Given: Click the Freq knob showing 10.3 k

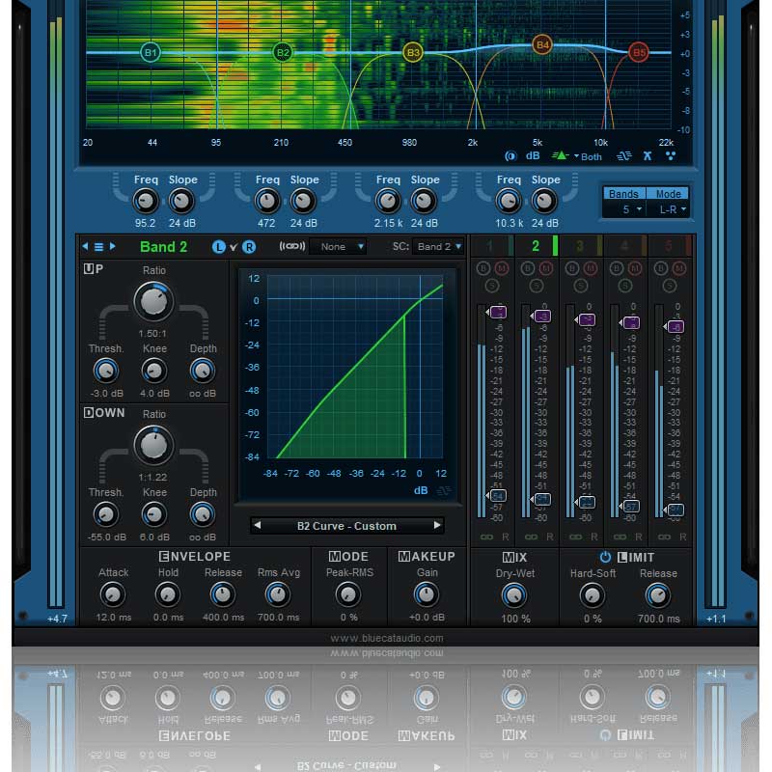Looking at the screenshot, I should tap(509, 201).
